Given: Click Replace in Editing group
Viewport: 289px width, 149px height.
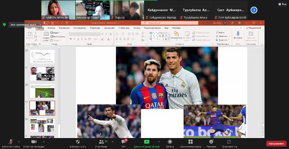Looking at the screenshot, I should 223,36.
